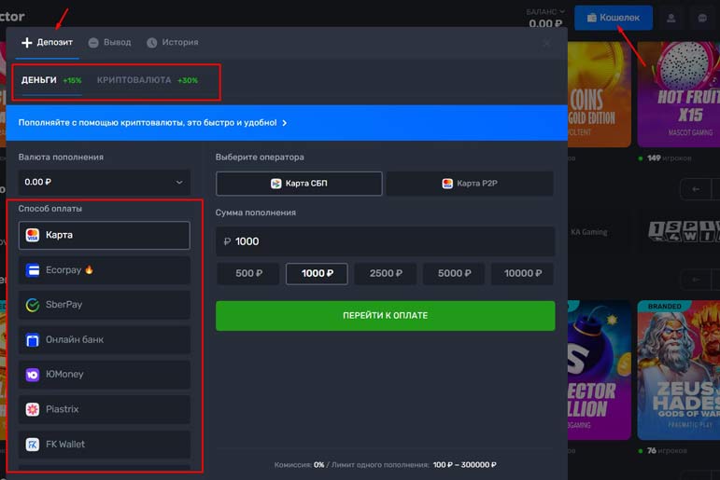Viewport: 720px width, 480px height.
Task: Choose FK Wallet payment option
Action: (x=104, y=444)
